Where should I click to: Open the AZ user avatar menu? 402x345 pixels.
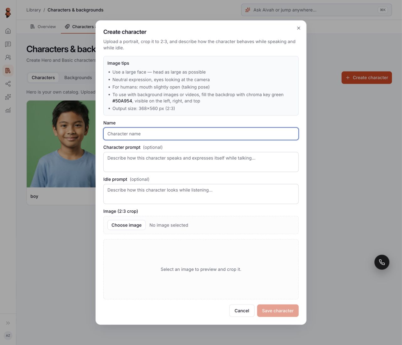(8, 336)
